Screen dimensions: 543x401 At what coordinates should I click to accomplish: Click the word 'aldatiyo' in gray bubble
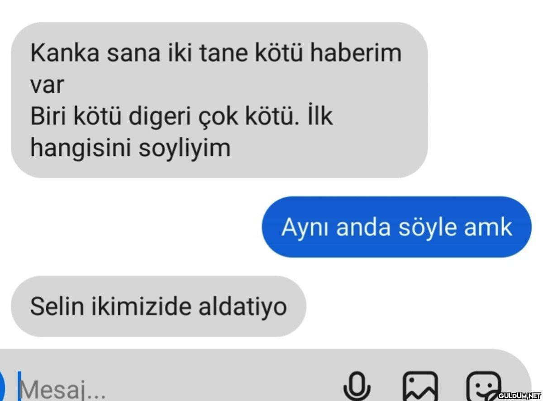click(x=243, y=307)
